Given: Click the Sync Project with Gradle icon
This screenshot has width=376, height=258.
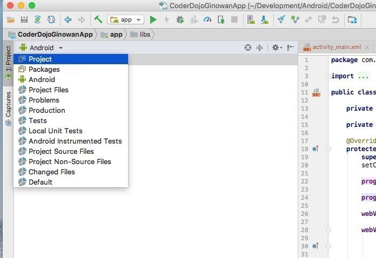Looking at the screenshot, I should (38, 19).
